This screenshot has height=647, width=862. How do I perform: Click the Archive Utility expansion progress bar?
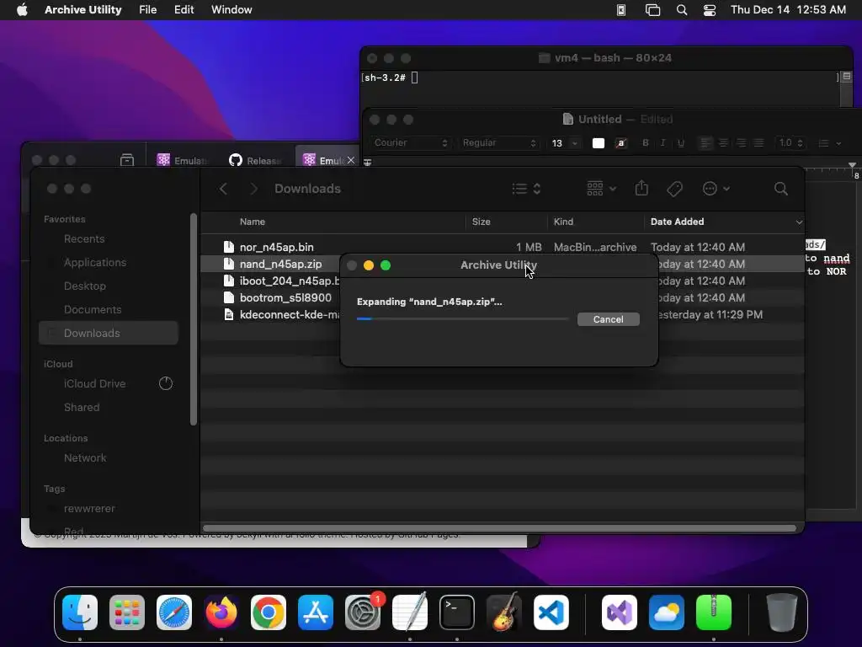pyautogui.click(x=462, y=318)
